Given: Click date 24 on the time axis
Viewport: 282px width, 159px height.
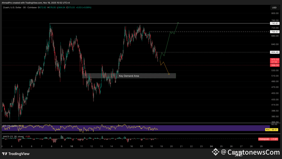Looking at the screenshot, I should pos(211,146).
